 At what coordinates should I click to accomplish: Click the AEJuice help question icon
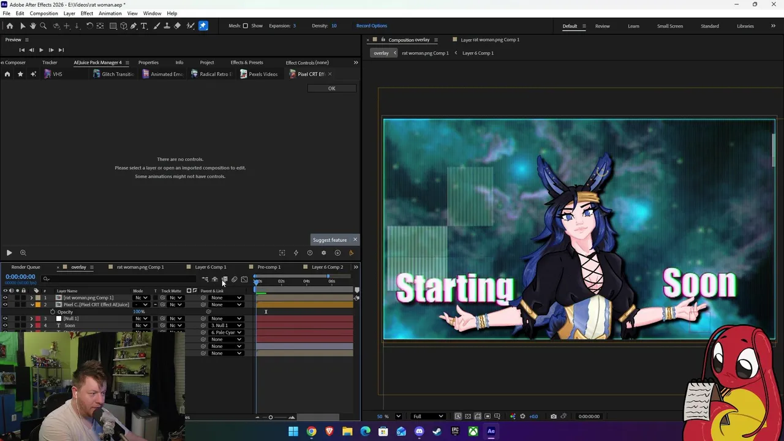pos(309,252)
